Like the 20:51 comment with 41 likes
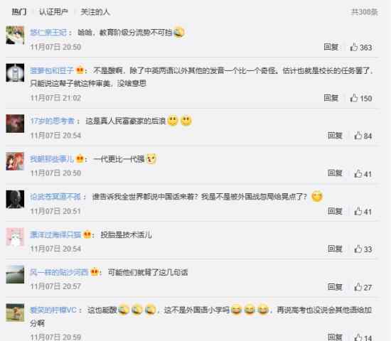Screen dimensions: 391x341 click(363, 212)
